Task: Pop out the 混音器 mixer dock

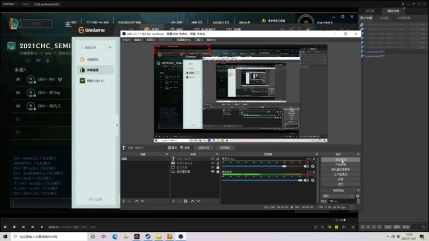Action: (x=316, y=154)
